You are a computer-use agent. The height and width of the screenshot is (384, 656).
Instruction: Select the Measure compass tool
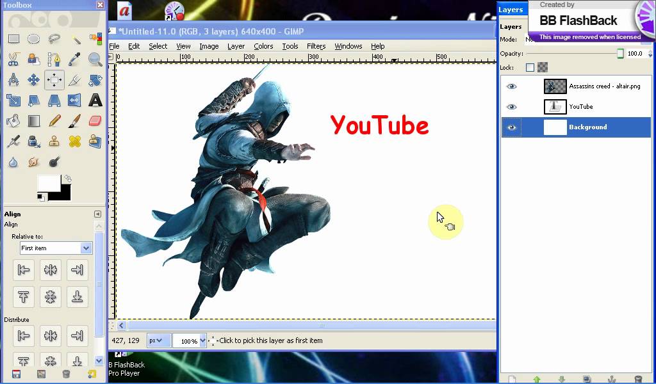(x=13, y=80)
